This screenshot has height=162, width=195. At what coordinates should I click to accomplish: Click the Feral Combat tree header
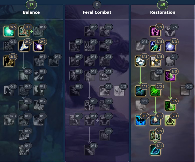pos(97,12)
